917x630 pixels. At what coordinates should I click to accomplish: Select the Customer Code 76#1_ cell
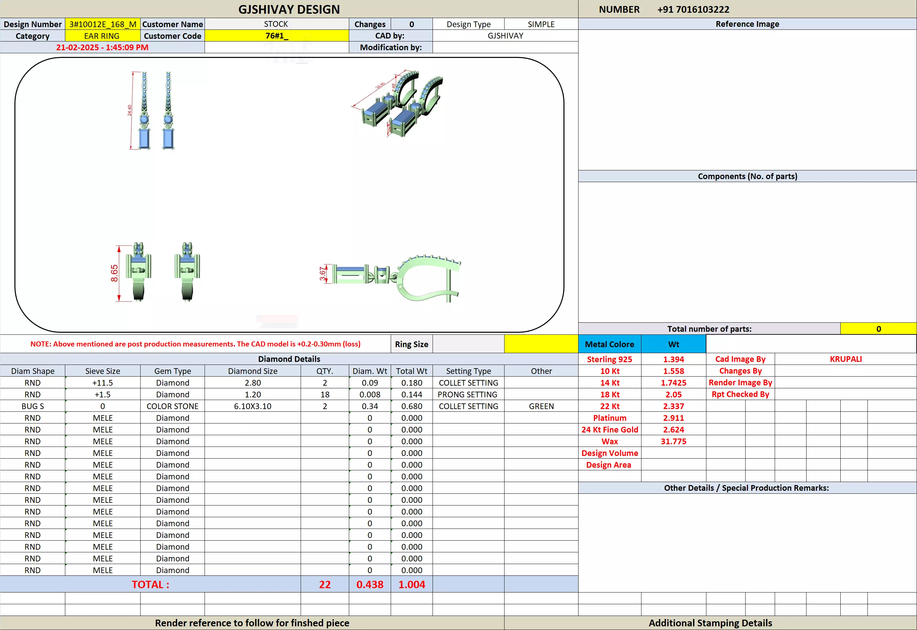coord(276,36)
